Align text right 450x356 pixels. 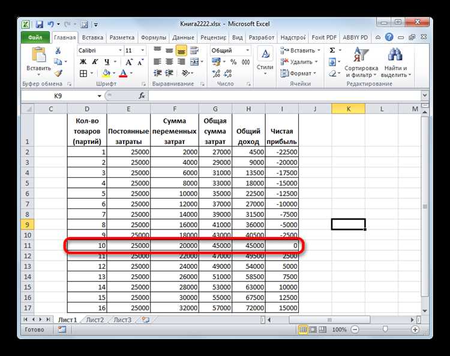(x=181, y=62)
